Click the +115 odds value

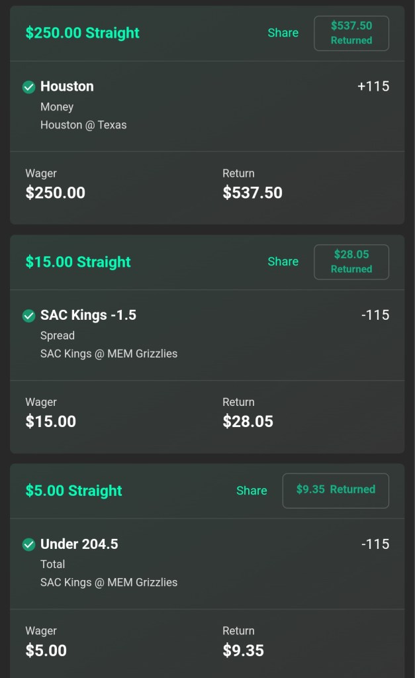pyautogui.click(x=373, y=87)
